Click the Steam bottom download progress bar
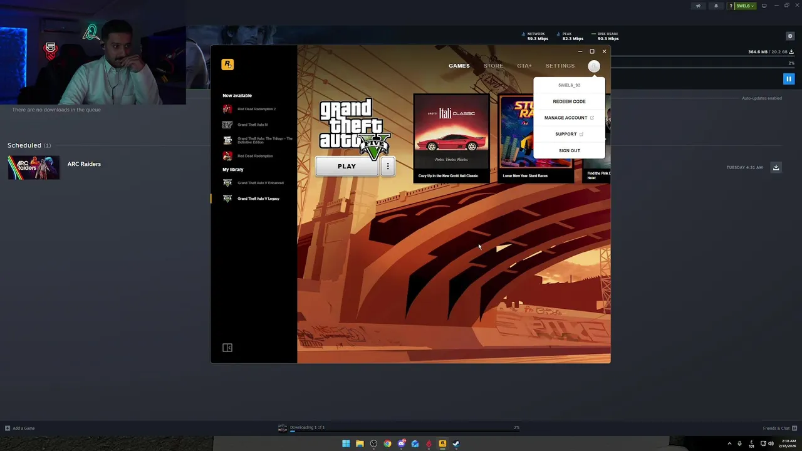 404,431
